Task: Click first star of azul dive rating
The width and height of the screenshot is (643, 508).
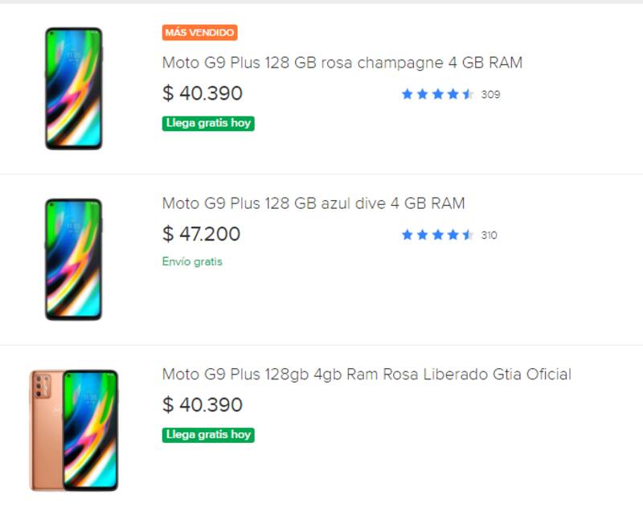Action: [x=408, y=235]
